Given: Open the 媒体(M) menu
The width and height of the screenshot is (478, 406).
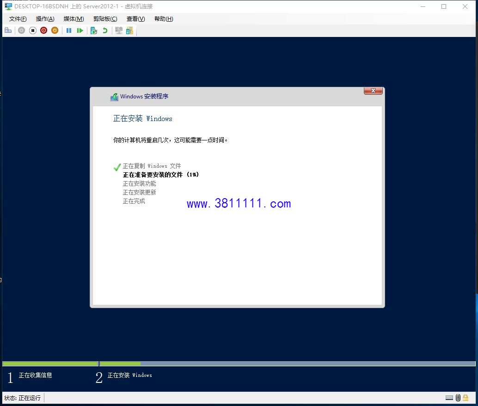Looking at the screenshot, I should pyautogui.click(x=74, y=19).
